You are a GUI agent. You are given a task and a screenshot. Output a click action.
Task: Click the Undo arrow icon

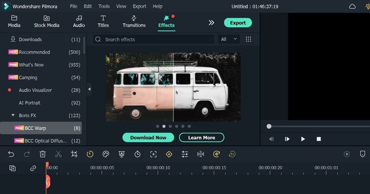(x=11, y=154)
